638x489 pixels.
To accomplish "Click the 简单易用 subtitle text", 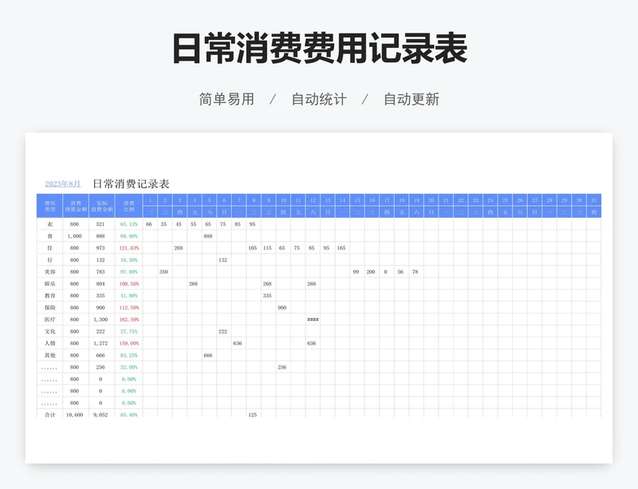I will point(226,100).
